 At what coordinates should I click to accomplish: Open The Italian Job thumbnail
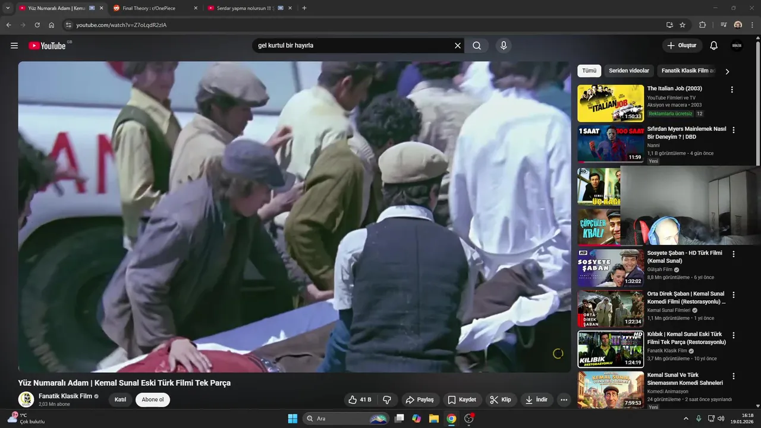(611, 103)
